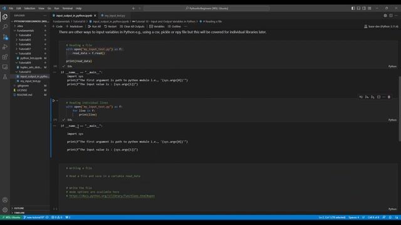Screen dimensions: 401x225
Task: Open the View menu
Action: 41,8
